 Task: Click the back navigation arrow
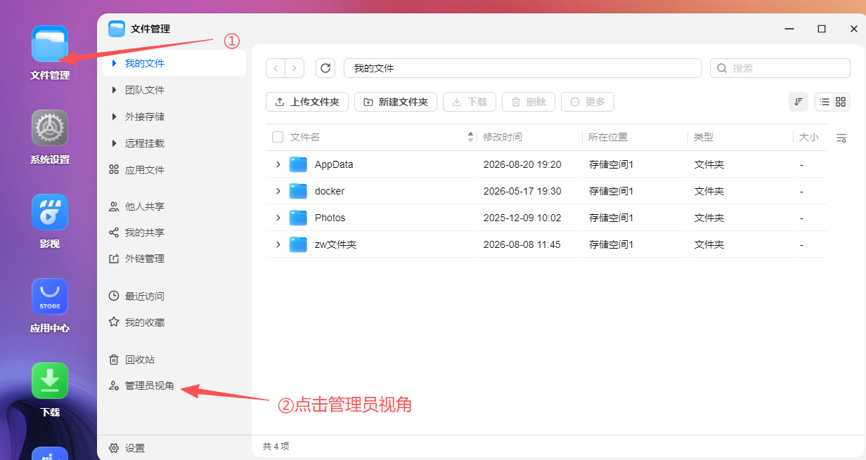tap(276, 68)
